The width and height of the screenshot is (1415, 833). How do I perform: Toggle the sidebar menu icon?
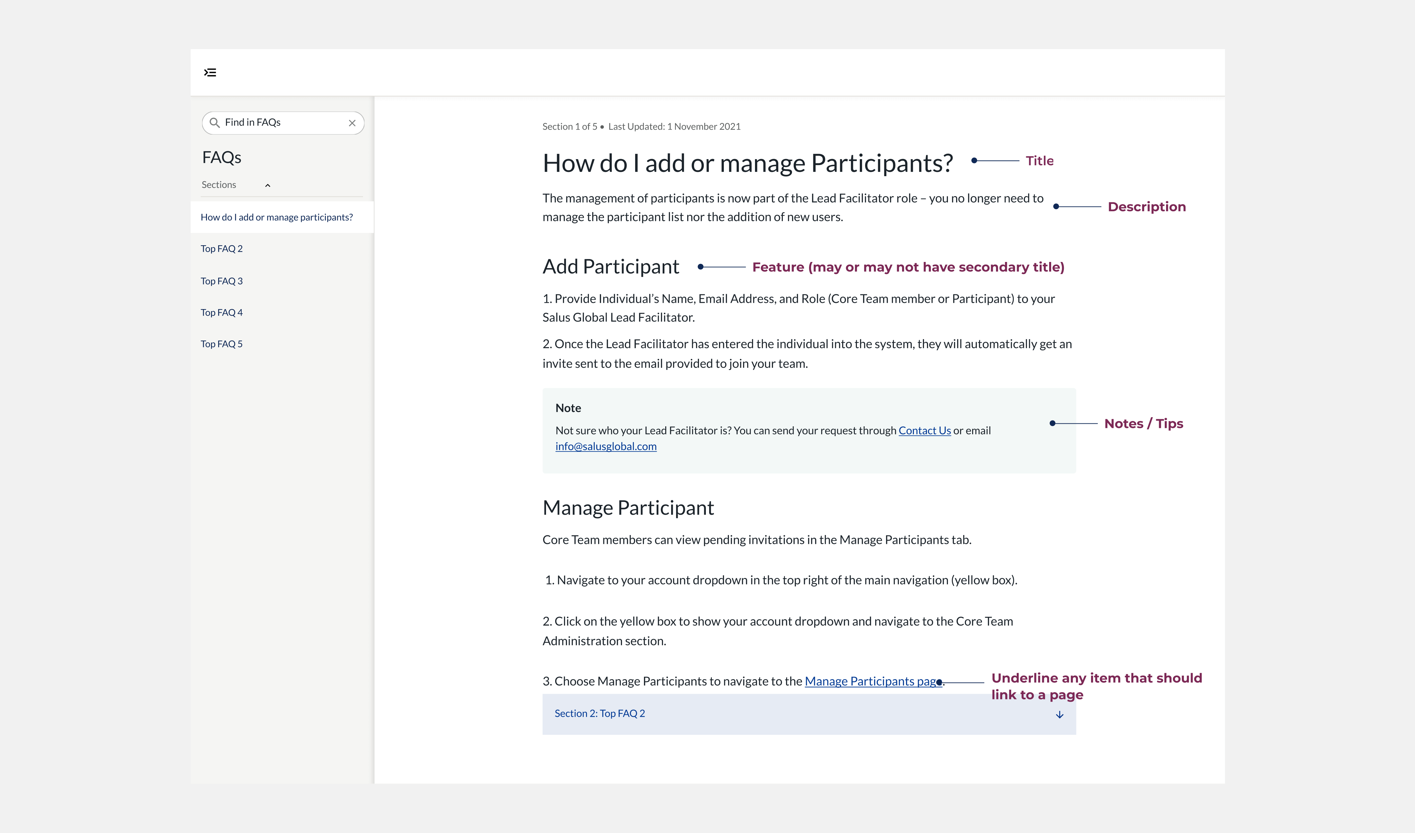(210, 72)
